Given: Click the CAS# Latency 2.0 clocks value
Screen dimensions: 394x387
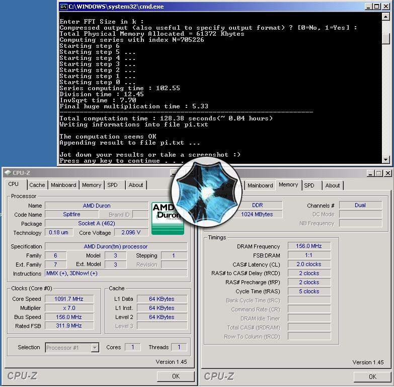Looking at the screenshot, I should pyautogui.click(x=309, y=264).
